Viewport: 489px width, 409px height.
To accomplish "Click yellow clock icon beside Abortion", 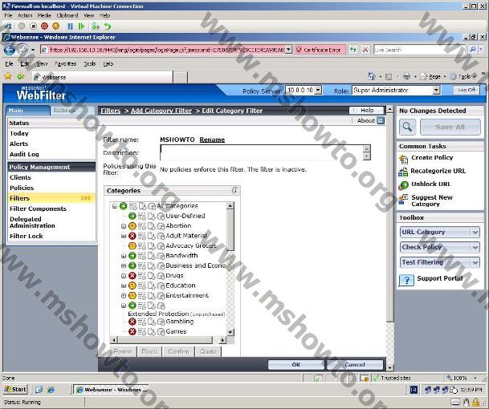I will (132, 226).
